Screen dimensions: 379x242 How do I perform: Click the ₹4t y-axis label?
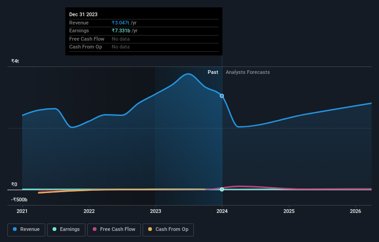click(x=15, y=61)
